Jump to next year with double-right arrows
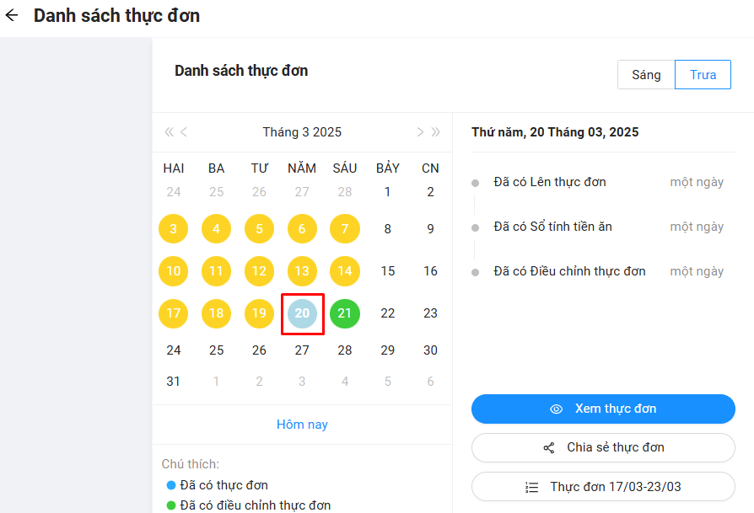 pos(435,132)
